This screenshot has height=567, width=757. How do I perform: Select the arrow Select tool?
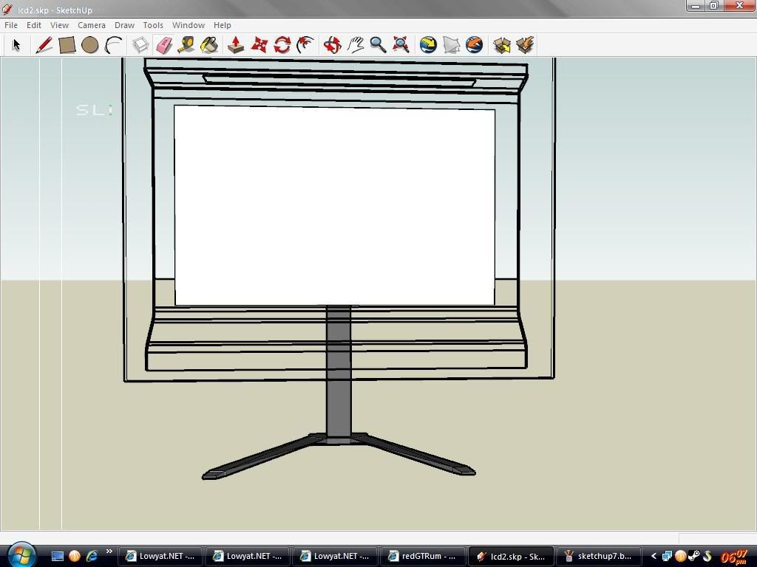tap(16, 45)
